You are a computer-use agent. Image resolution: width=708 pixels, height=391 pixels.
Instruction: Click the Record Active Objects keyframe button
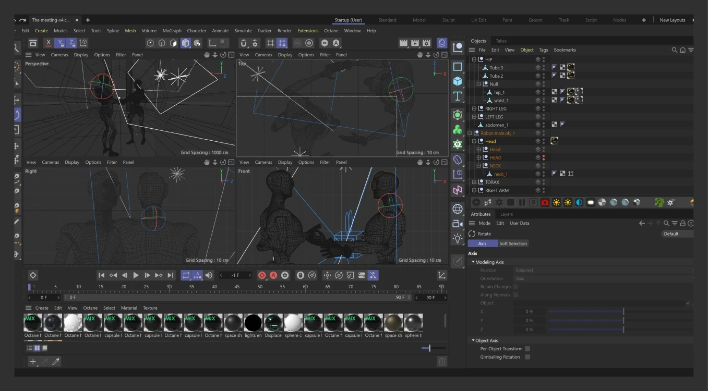coord(262,275)
